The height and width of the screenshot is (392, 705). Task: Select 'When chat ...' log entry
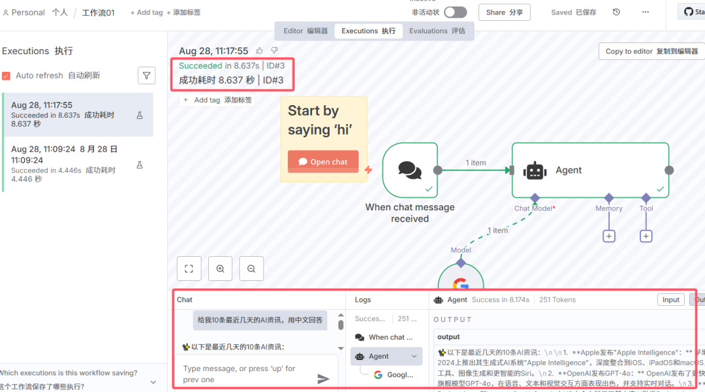(x=386, y=337)
